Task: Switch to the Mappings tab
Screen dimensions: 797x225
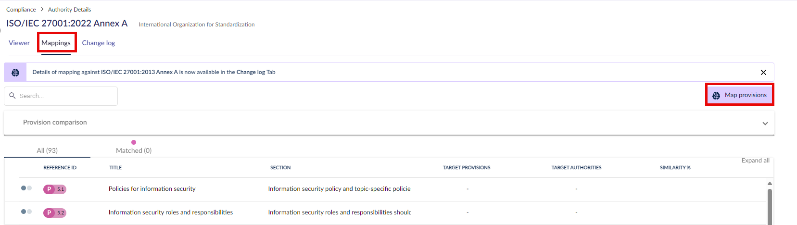Action: 56,43
